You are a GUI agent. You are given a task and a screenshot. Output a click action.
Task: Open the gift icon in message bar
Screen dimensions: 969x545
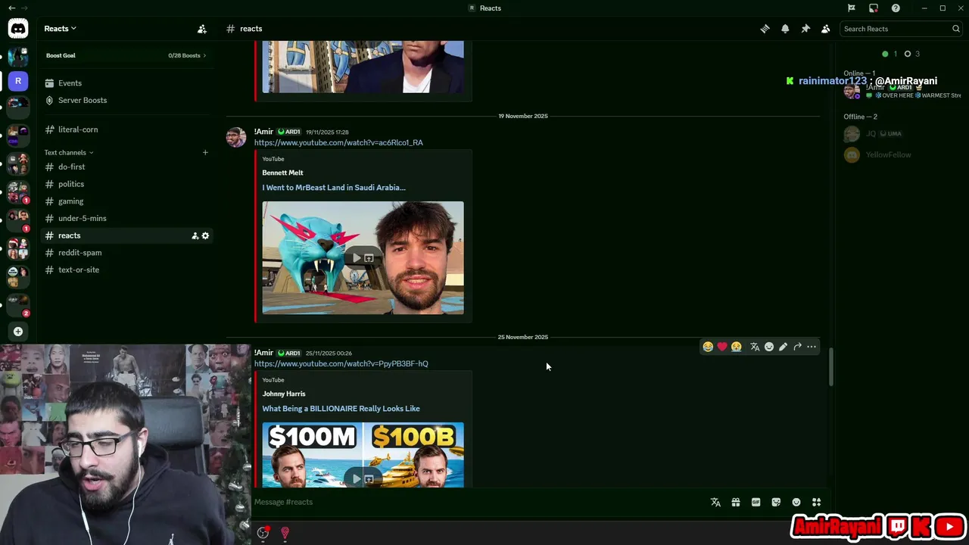coord(736,502)
